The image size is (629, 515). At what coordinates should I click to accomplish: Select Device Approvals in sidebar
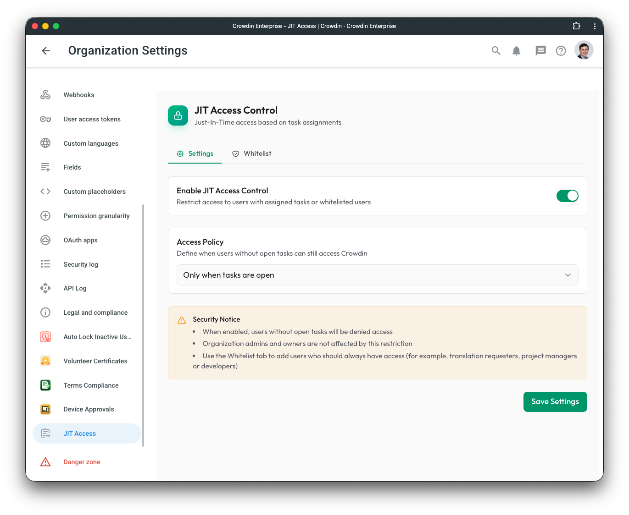(89, 409)
